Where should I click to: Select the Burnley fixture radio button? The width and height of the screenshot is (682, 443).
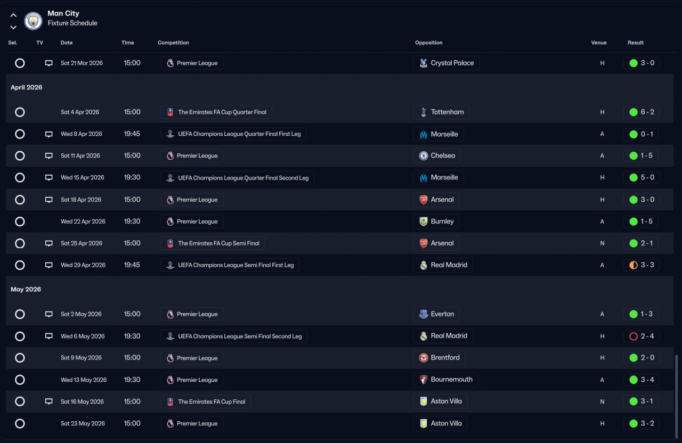pyautogui.click(x=20, y=222)
